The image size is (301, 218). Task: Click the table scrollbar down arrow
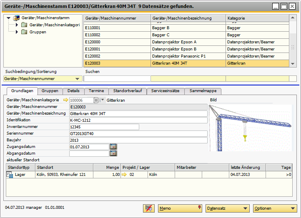point(293,64)
